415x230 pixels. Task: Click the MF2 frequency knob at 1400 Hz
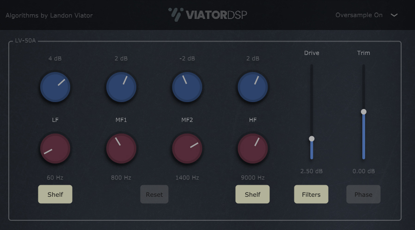pyautogui.click(x=187, y=148)
